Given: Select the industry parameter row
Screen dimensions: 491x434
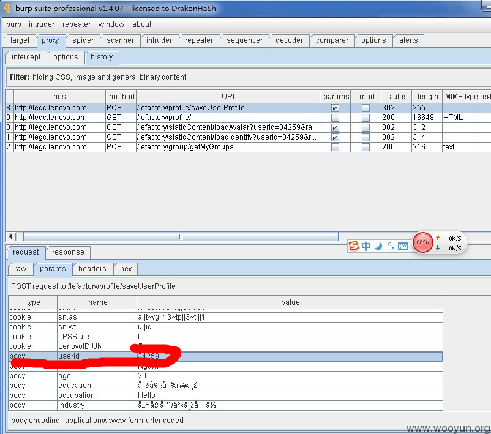Looking at the screenshot, I should click(225, 405).
